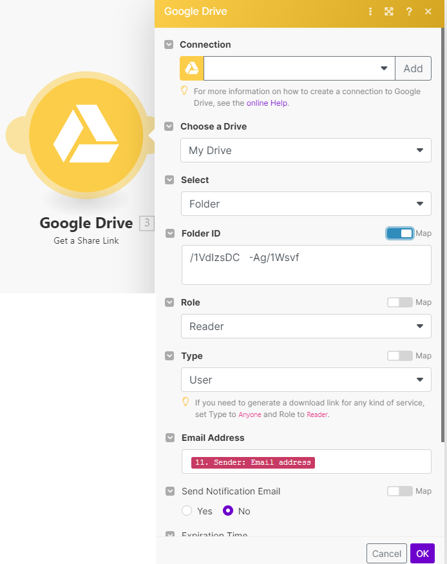
Task: Collapse the Type section chevron
Action: pos(169,356)
